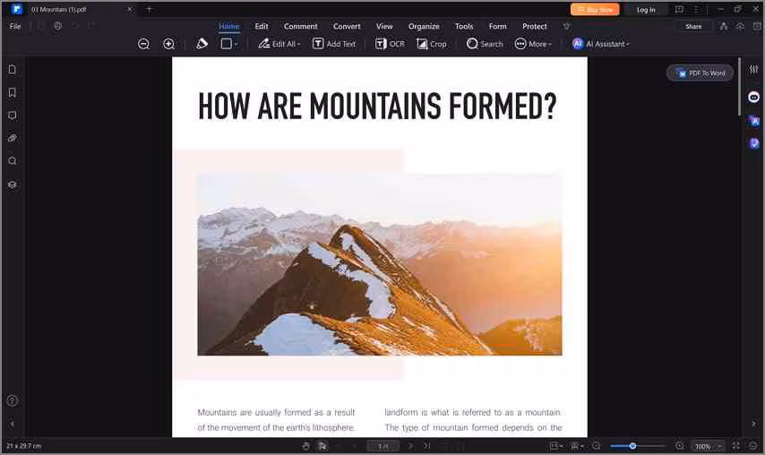The width and height of the screenshot is (765, 455).
Task: Close the Mountain (1).pdf tab
Action: point(129,9)
